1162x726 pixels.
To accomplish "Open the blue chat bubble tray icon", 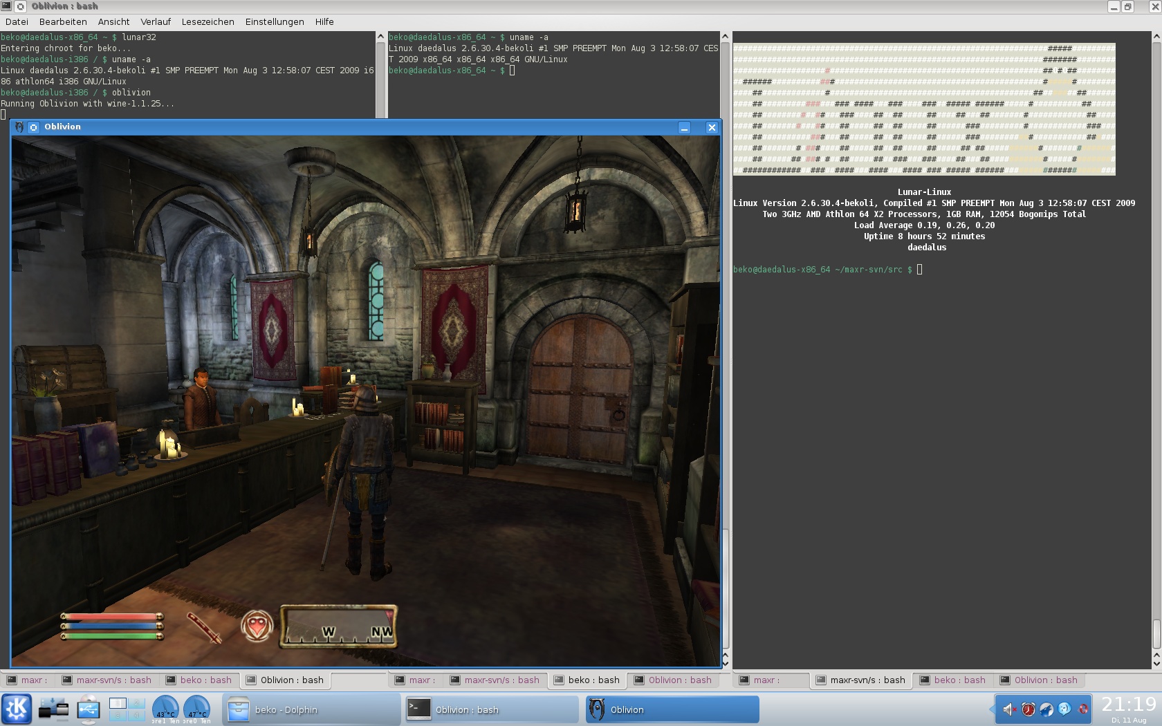I will coord(1064,709).
